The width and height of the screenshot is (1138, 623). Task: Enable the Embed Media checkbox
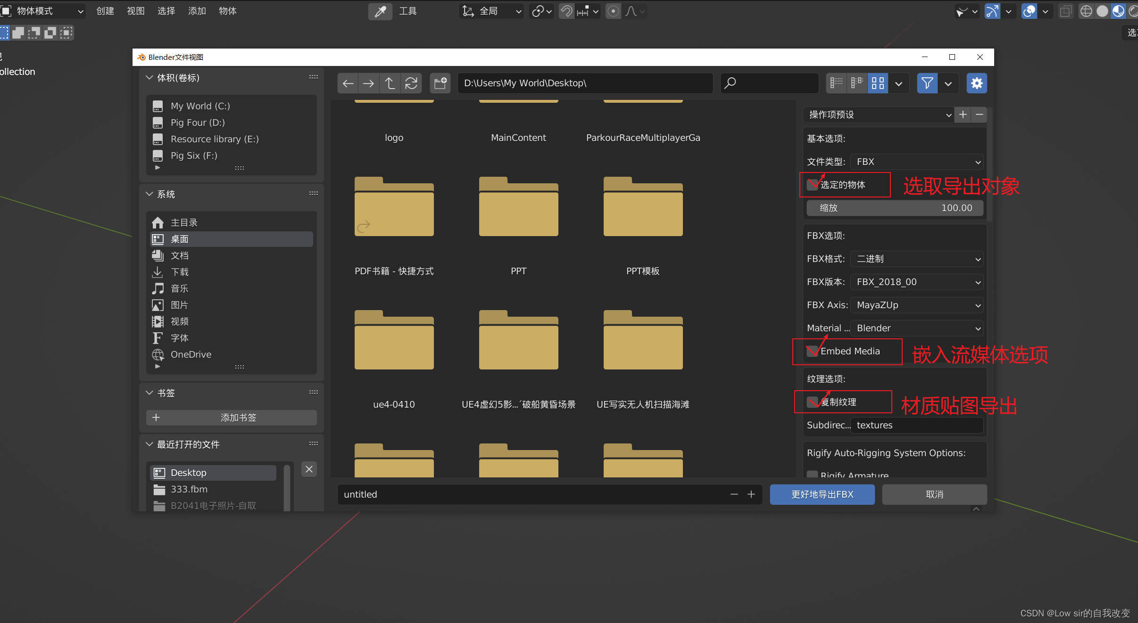[813, 351]
